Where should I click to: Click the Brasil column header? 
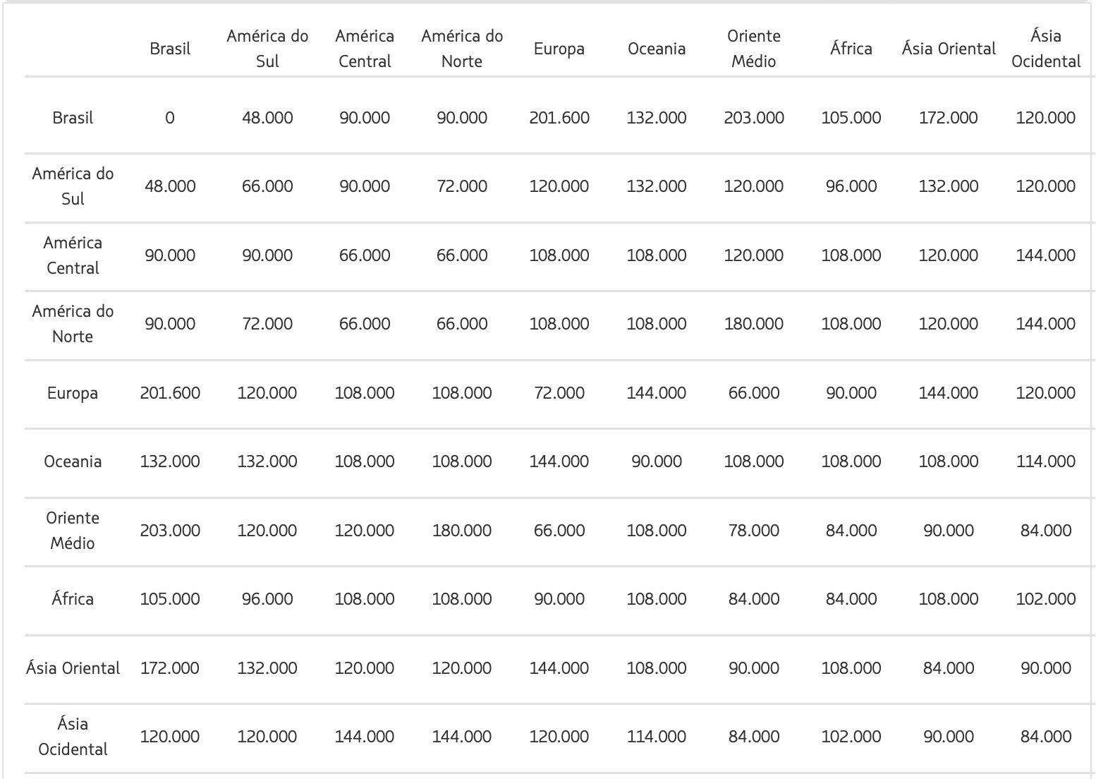[x=170, y=49]
